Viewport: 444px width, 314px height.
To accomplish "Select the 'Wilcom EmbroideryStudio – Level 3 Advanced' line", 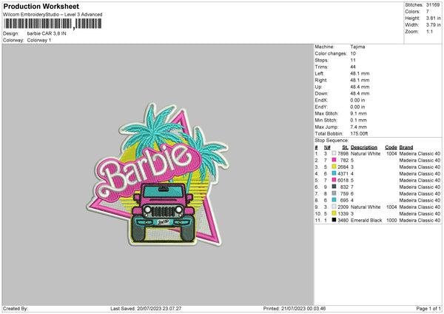I will pos(53,15).
